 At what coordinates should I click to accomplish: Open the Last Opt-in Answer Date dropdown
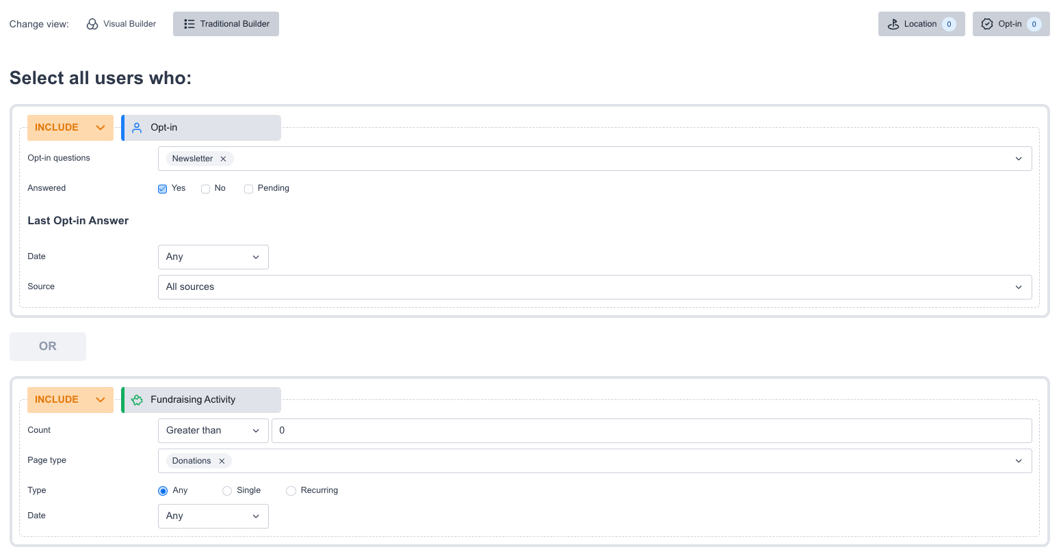[213, 257]
